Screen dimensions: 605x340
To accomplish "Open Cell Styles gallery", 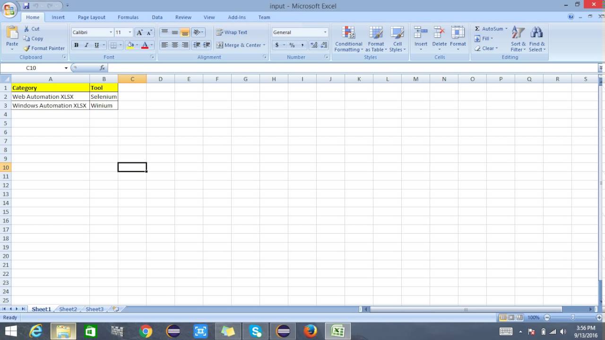I will tap(397, 39).
